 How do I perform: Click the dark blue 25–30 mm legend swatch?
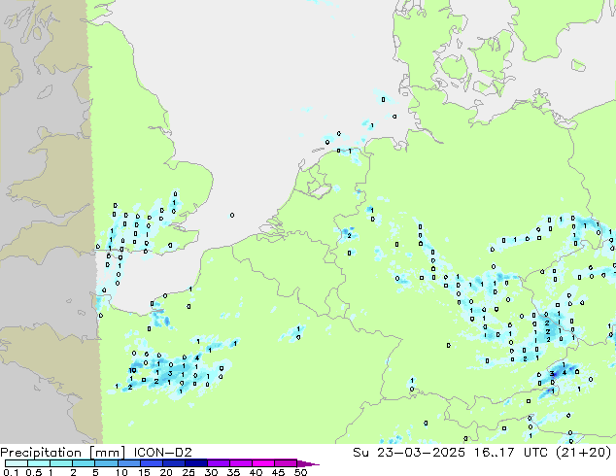pos(195,463)
